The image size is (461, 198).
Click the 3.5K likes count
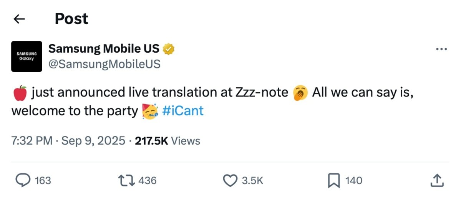tap(252, 180)
